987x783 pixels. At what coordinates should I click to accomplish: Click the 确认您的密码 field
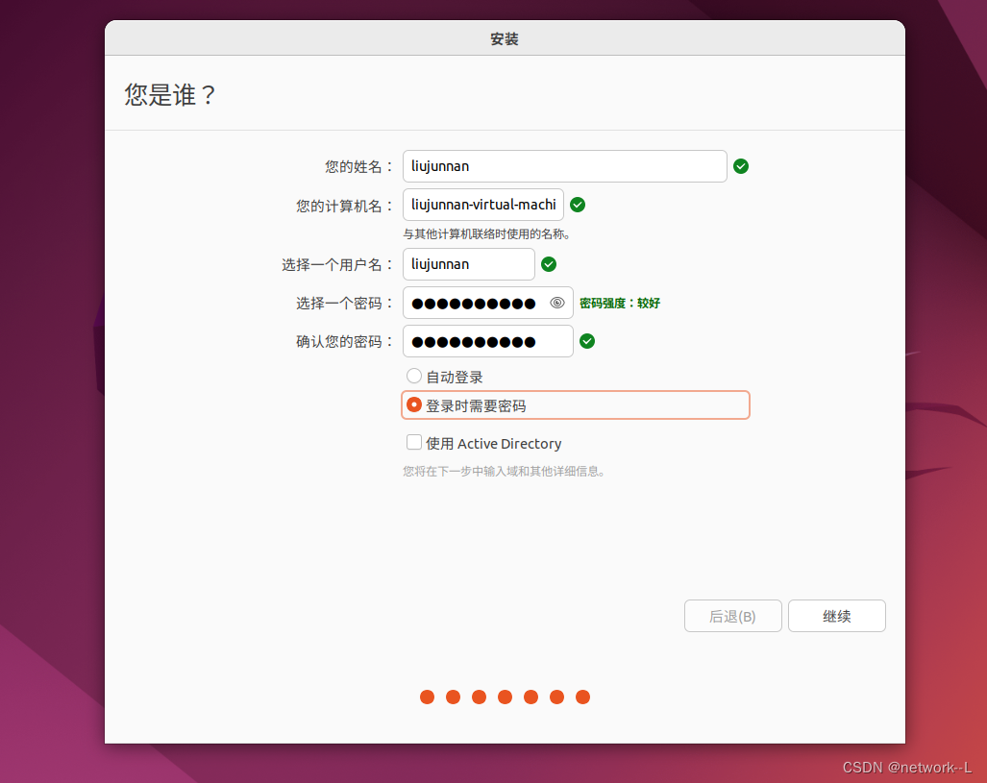(487, 341)
